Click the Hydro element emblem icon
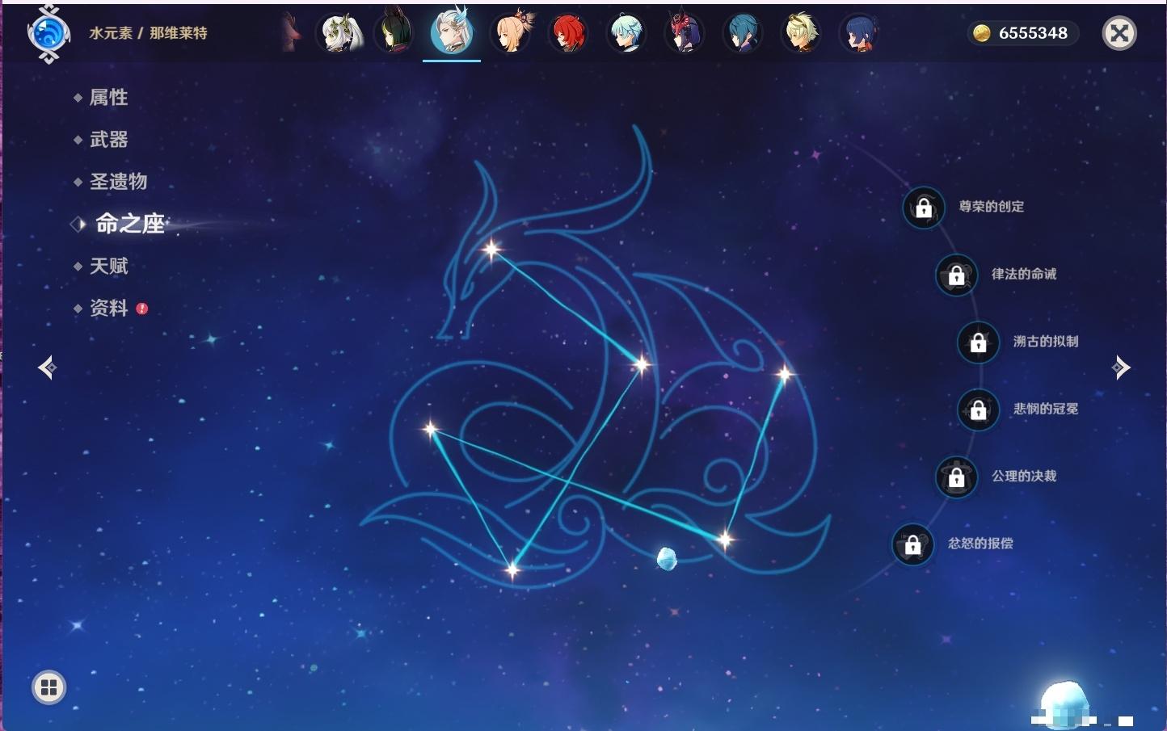Screen dimensions: 1167x731 48,34
